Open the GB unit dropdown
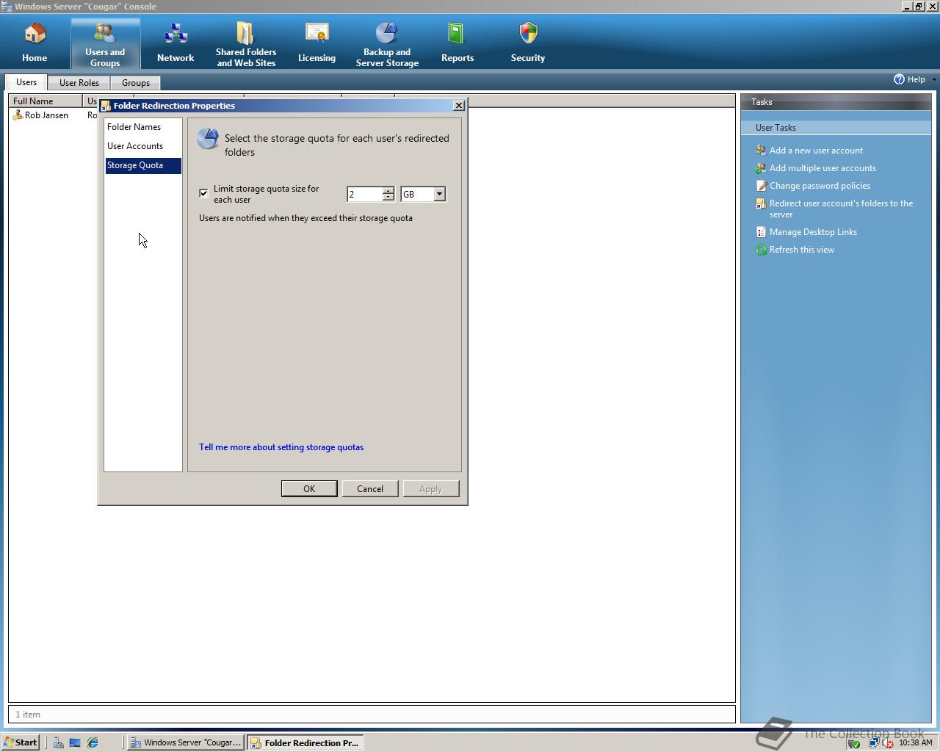The height and width of the screenshot is (752, 940). click(x=439, y=194)
